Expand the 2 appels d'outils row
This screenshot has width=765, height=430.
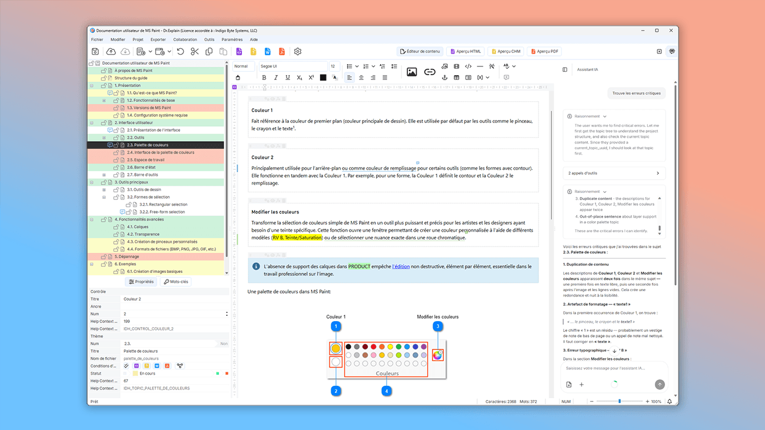point(614,173)
